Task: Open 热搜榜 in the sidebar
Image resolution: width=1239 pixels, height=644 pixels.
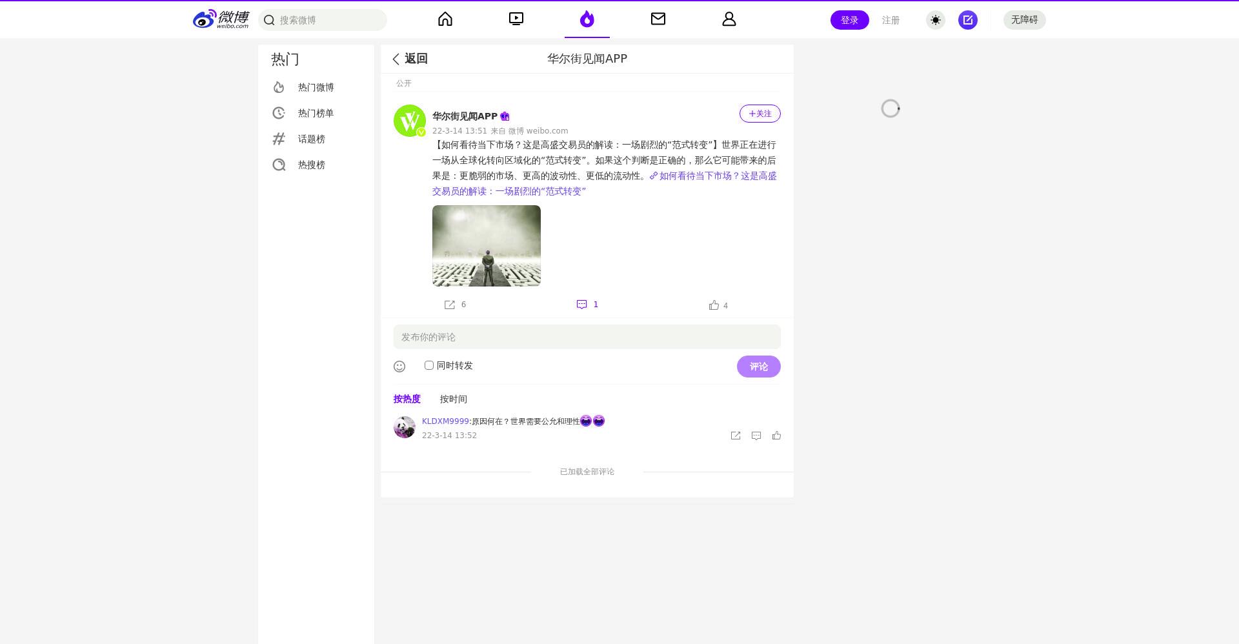Action: click(x=316, y=165)
